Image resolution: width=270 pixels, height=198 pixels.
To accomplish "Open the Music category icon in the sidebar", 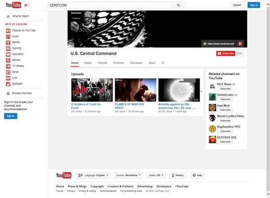I will coord(8,36).
